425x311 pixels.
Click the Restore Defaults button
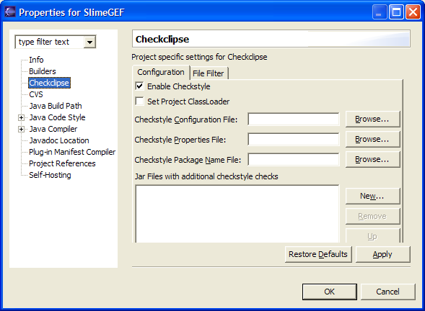318,254
